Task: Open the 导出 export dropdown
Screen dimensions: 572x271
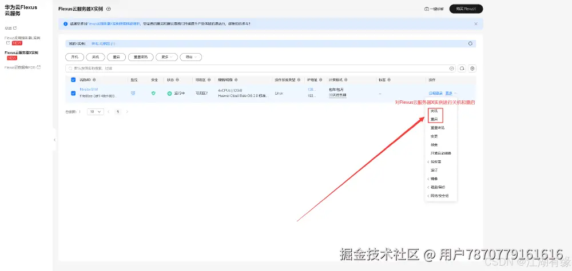Action: pos(191,57)
